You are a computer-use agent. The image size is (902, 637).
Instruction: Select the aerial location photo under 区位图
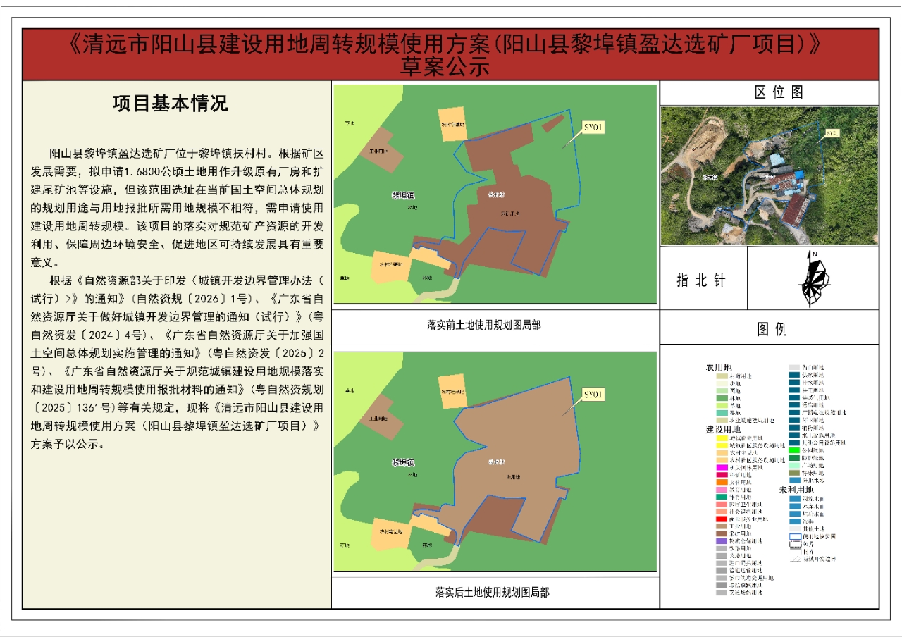click(770, 175)
